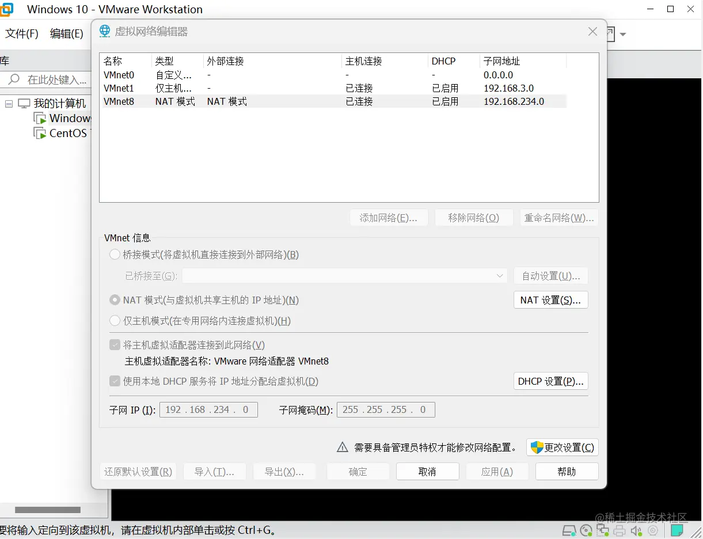The height and width of the screenshot is (539, 703).
Task: Select the VMnet0 network row
Action: tap(334, 75)
